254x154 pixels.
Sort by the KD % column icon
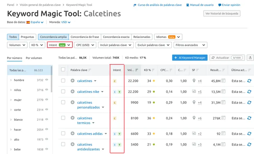(x=153, y=70)
